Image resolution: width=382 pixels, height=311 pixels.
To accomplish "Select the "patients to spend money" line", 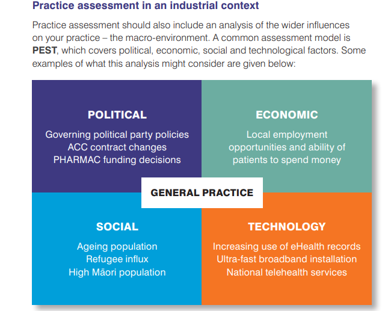I will point(287,159).
